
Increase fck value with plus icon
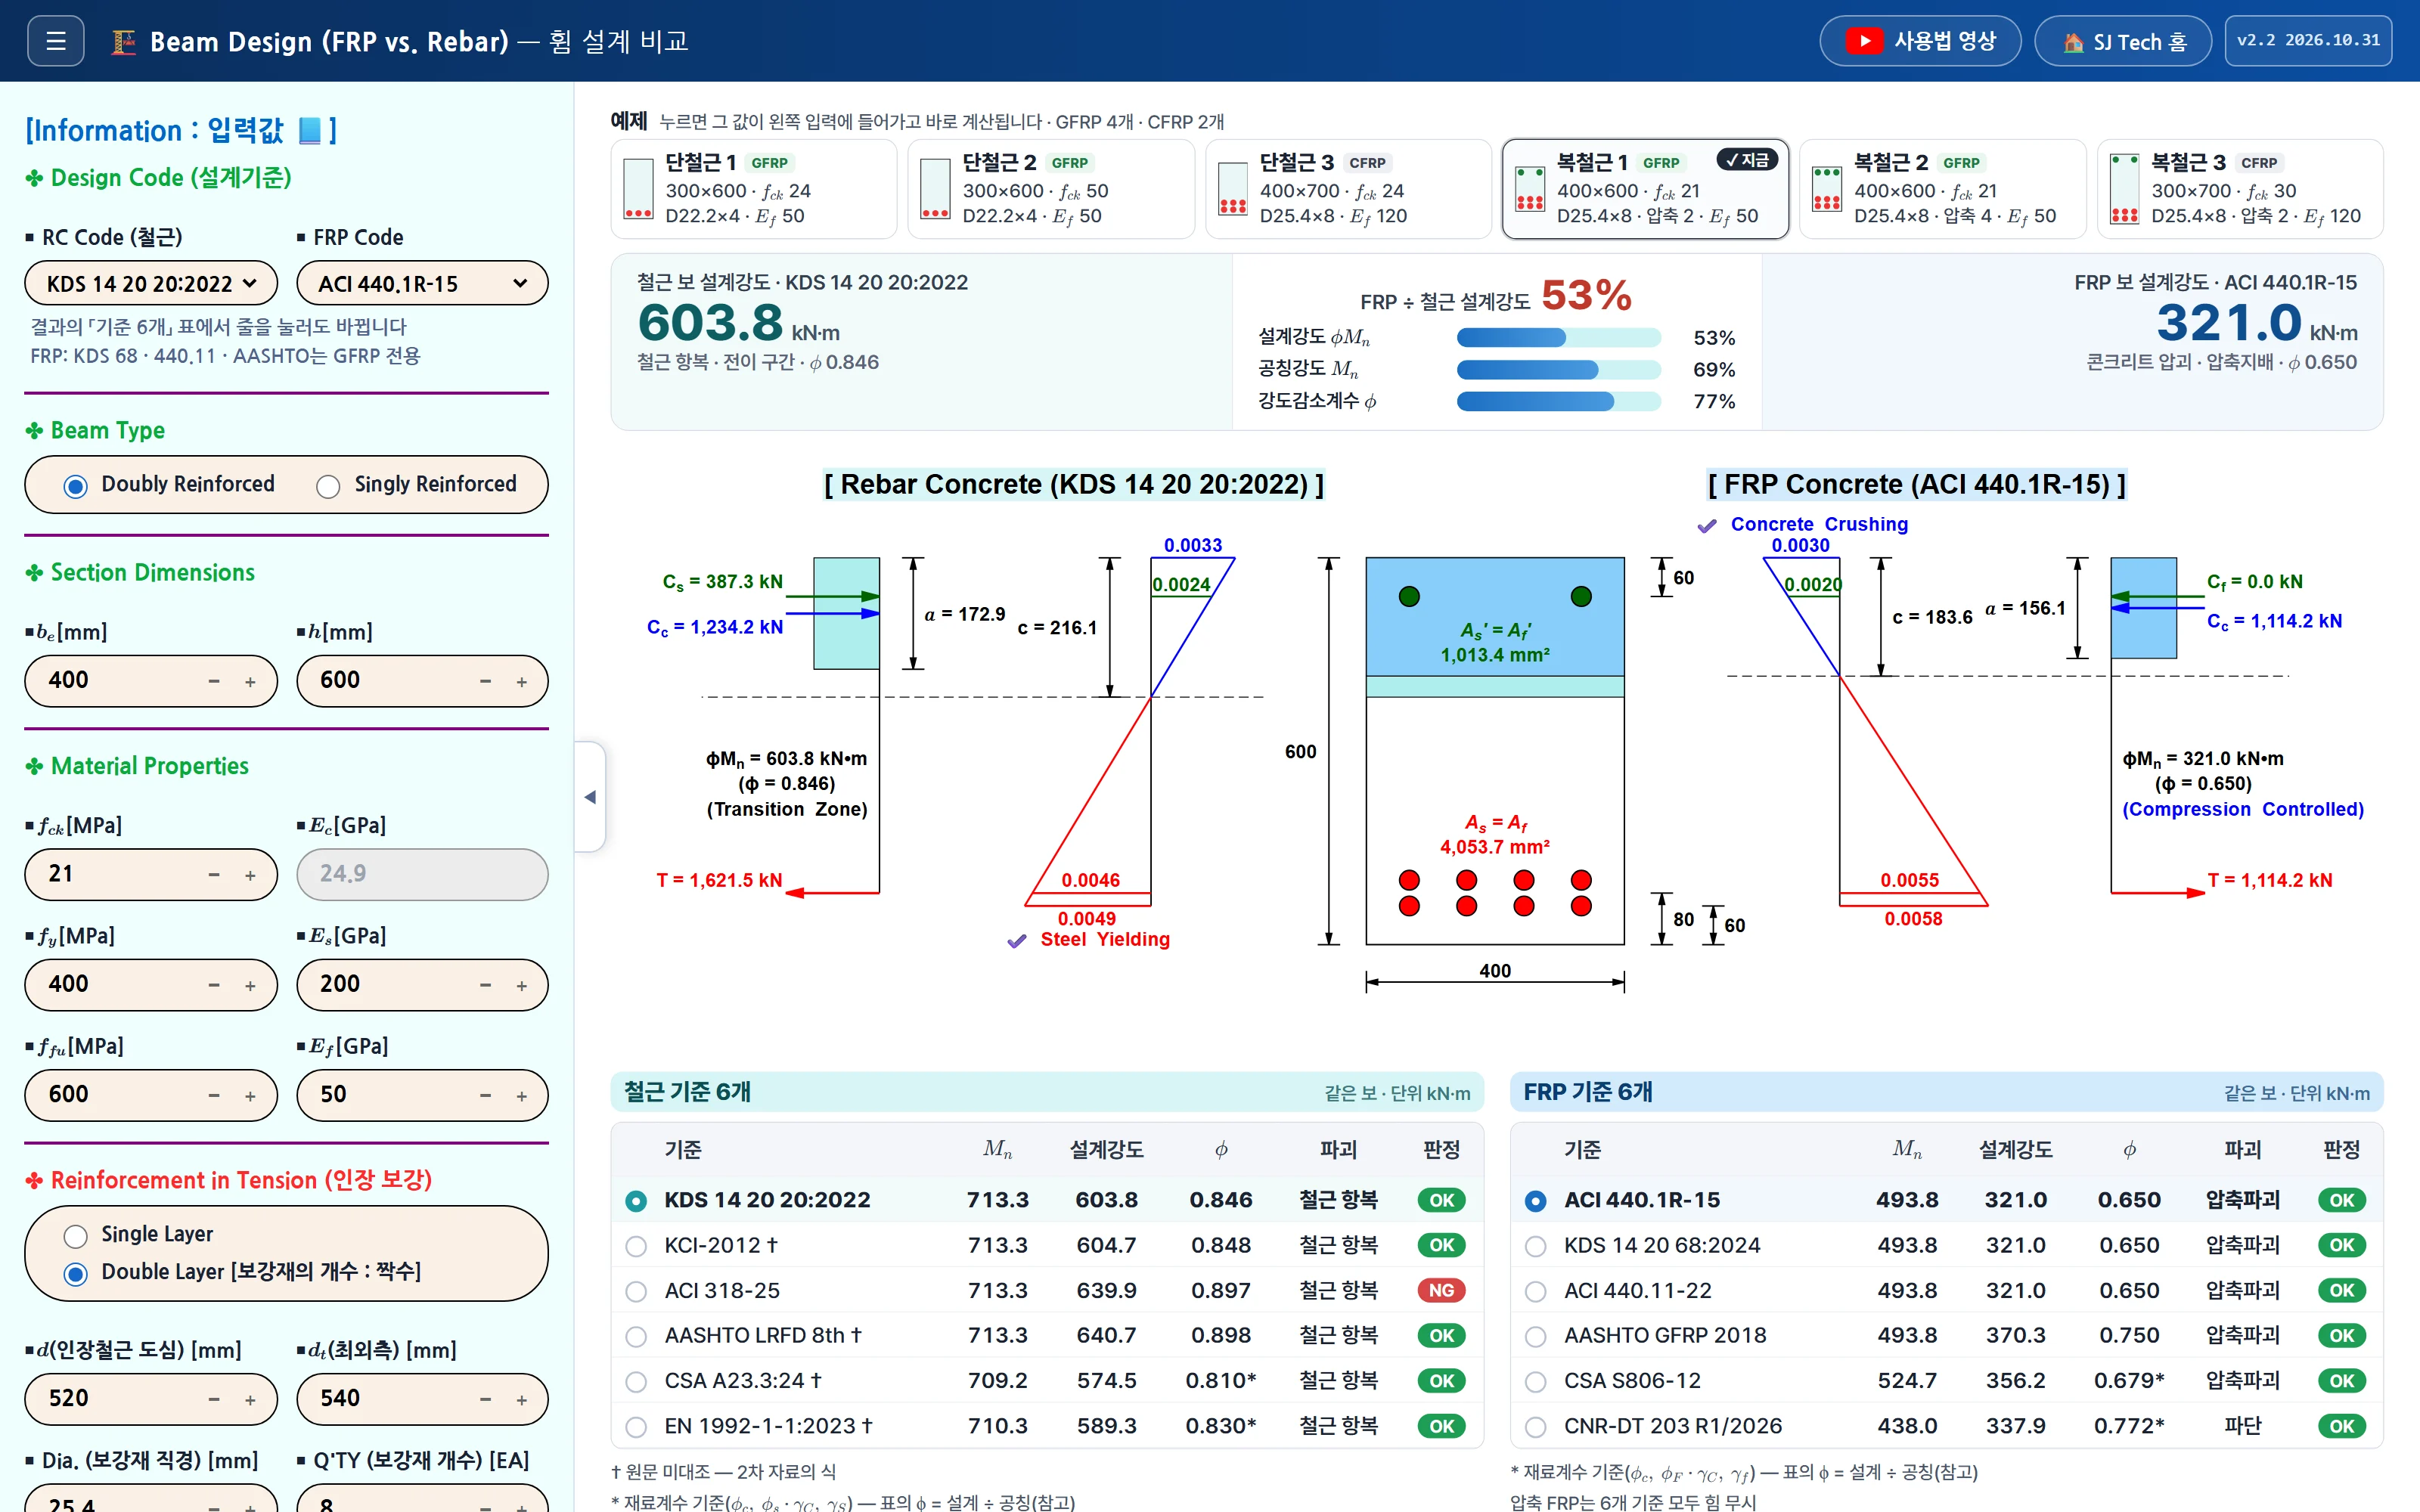[x=250, y=876]
